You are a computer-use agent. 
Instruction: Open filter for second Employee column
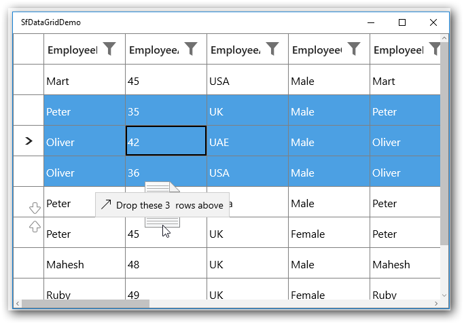pyautogui.click(x=191, y=49)
